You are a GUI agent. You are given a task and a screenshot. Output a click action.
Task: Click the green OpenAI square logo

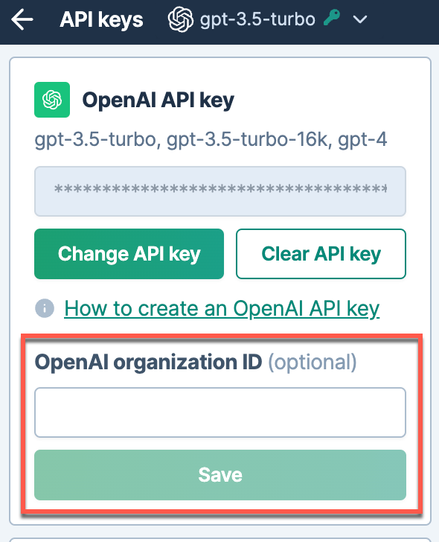click(52, 100)
